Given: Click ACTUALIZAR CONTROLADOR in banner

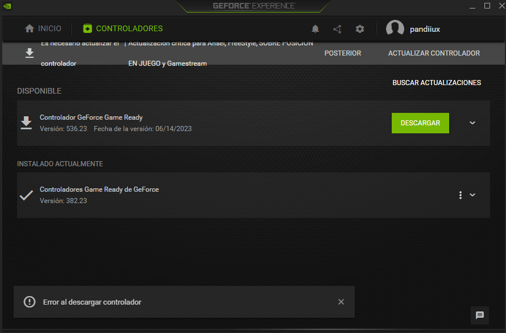Looking at the screenshot, I should click(x=434, y=53).
